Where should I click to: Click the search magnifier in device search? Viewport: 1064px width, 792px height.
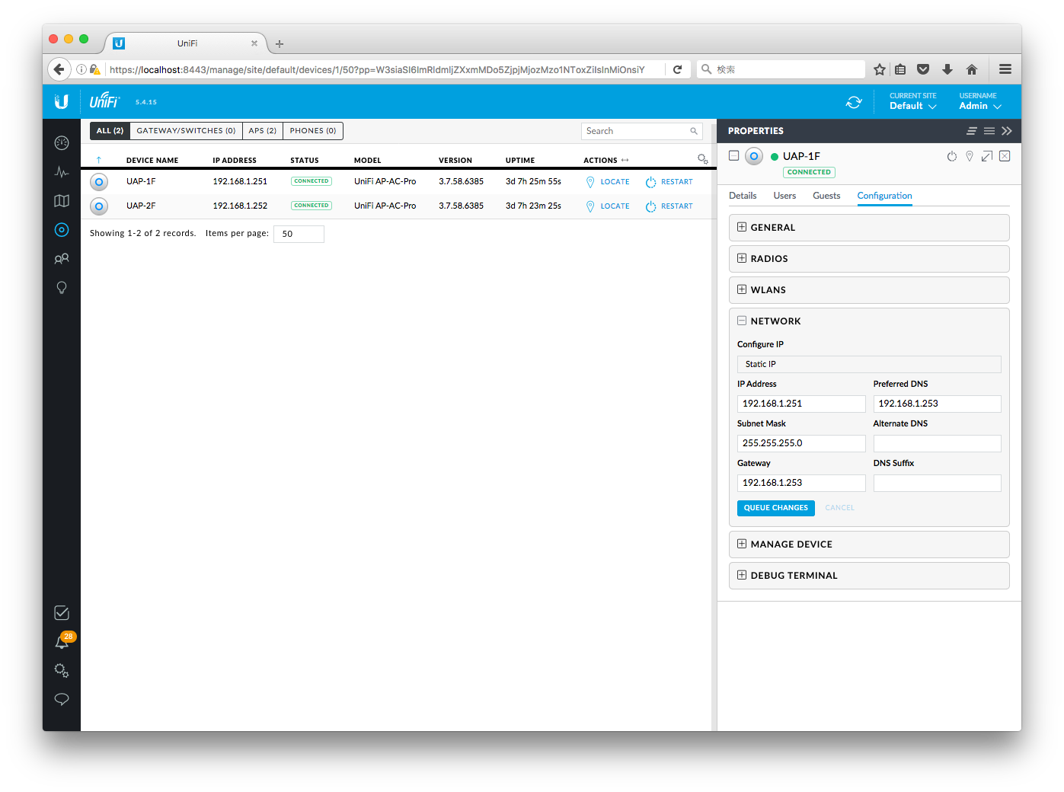[x=694, y=131]
